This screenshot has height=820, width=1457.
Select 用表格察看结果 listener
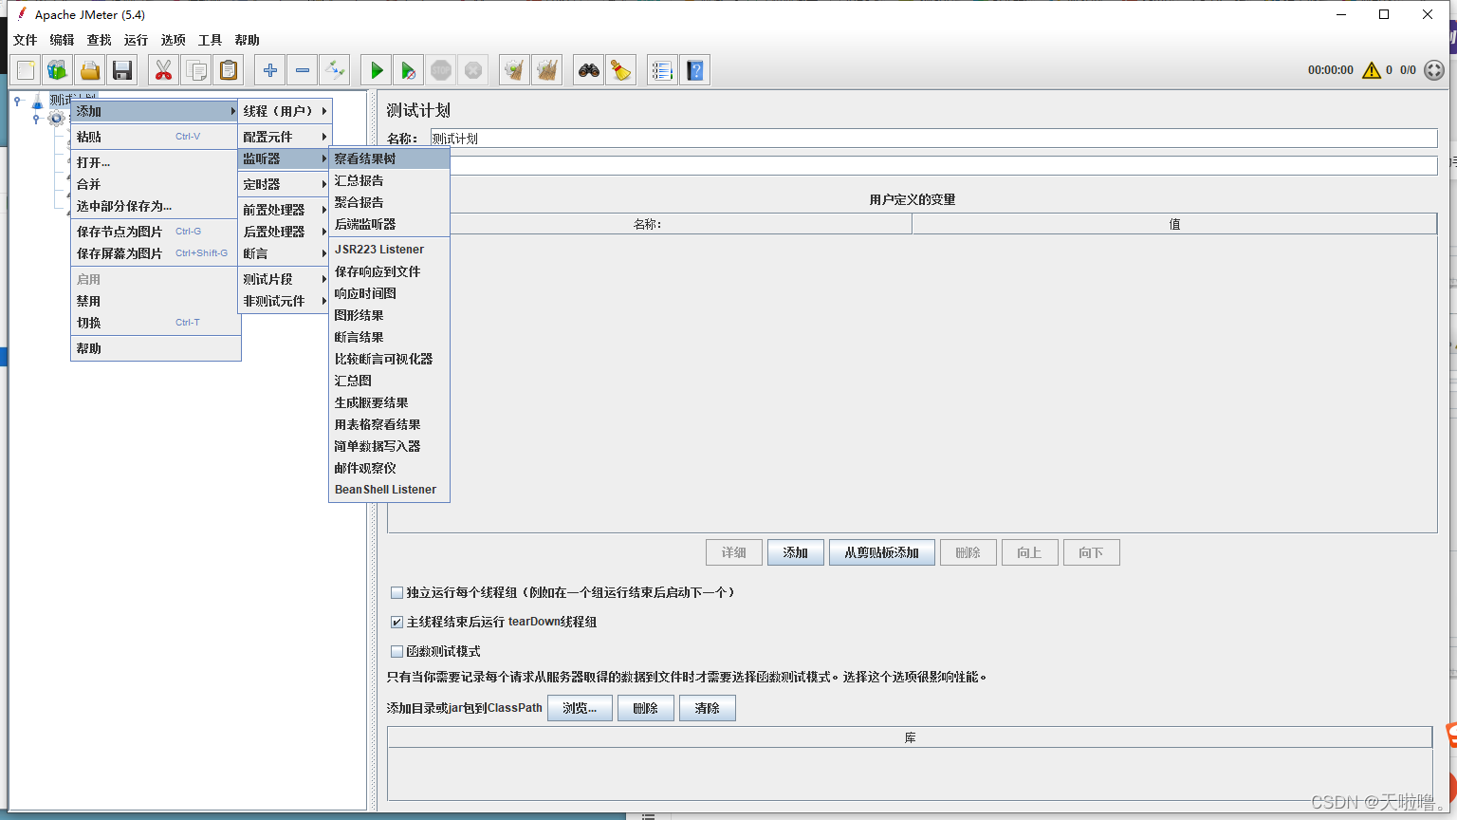(x=389, y=424)
